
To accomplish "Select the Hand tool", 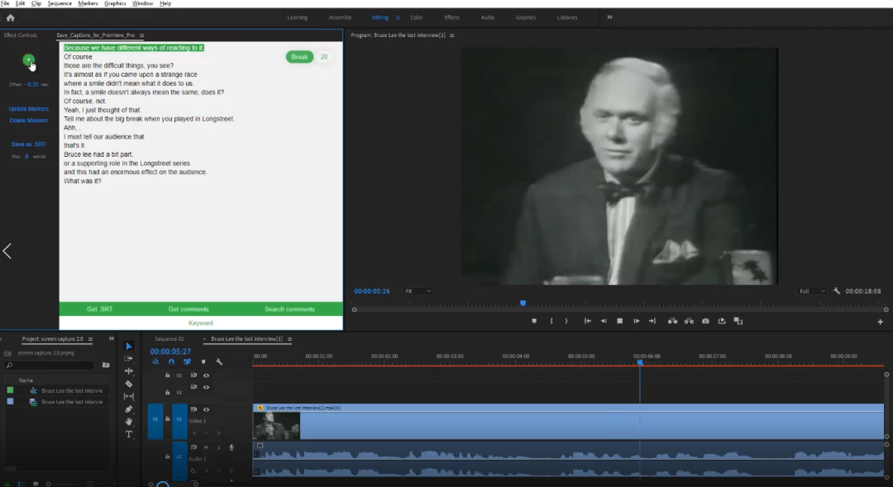I will tap(129, 422).
